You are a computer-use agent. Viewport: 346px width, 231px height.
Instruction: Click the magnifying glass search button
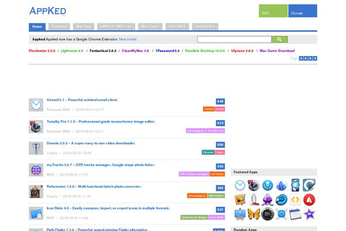pos(279,39)
